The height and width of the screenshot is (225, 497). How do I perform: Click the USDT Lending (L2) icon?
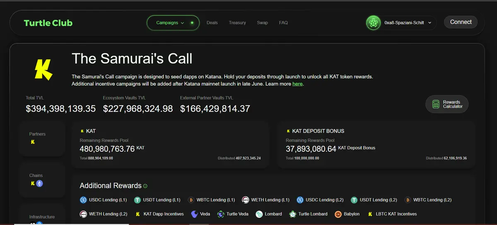[354, 200]
